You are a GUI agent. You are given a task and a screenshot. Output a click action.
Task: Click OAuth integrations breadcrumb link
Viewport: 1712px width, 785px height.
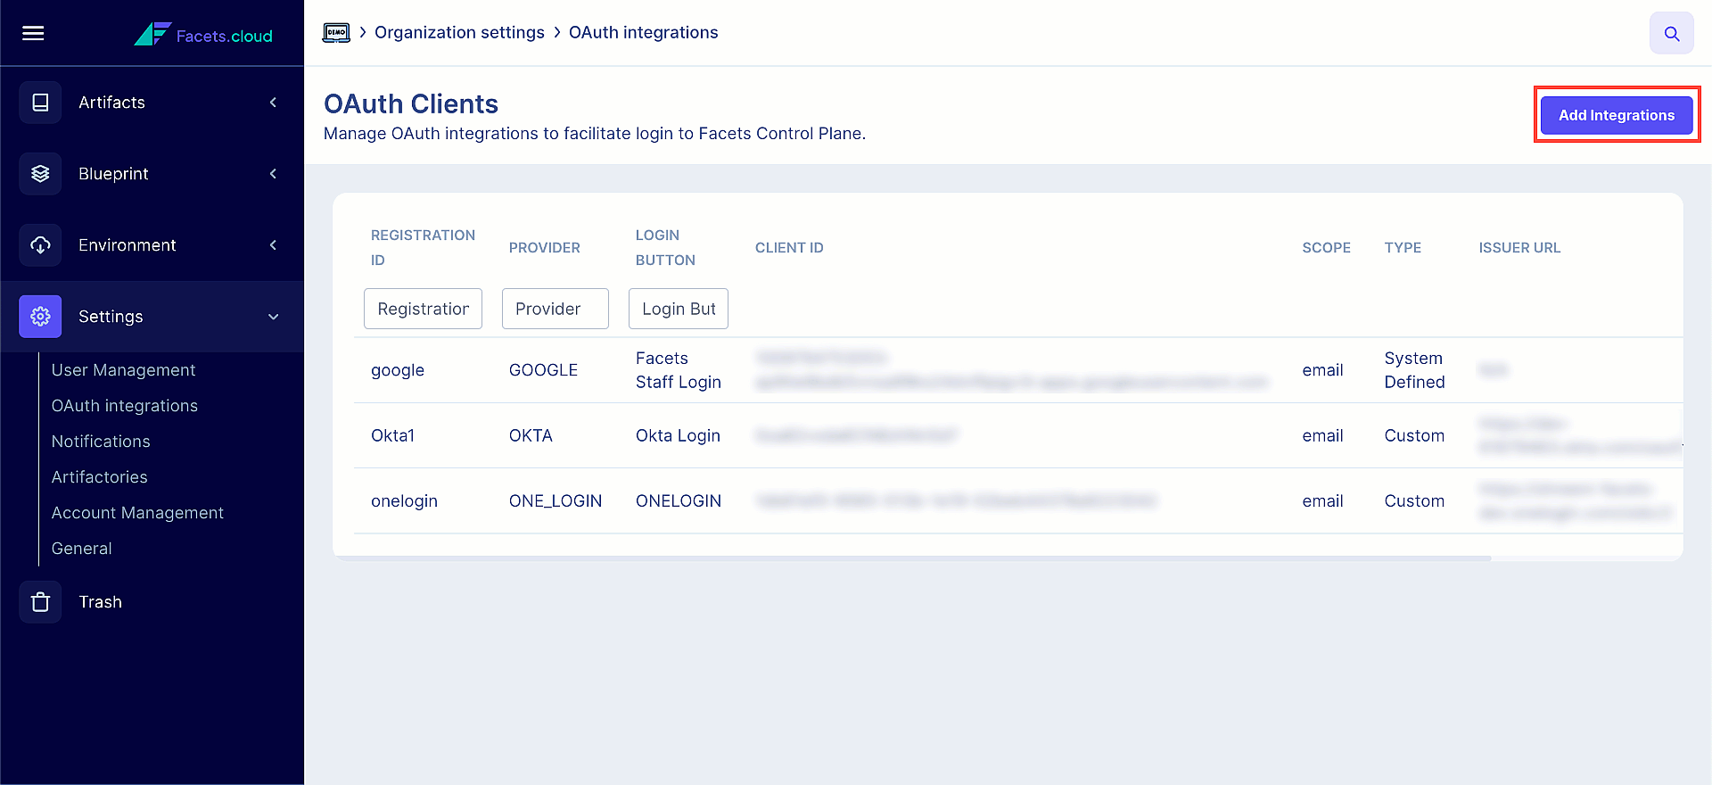coord(644,33)
